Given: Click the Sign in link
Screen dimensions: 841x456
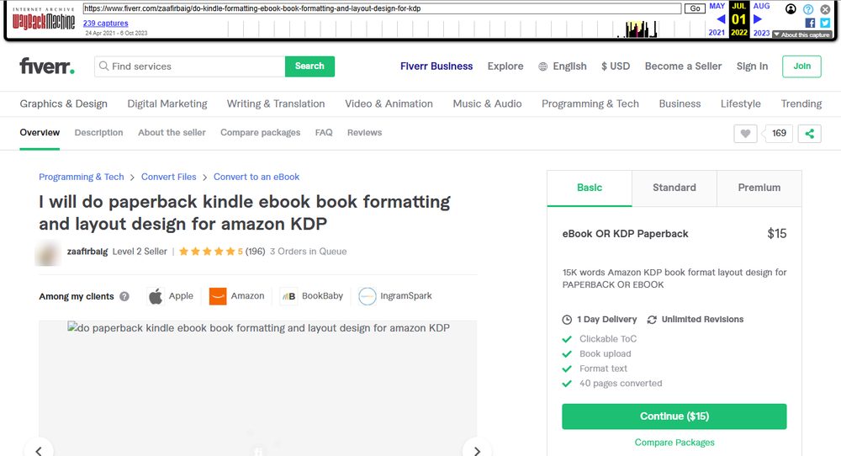Looking at the screenshot, I should [752, 66].
